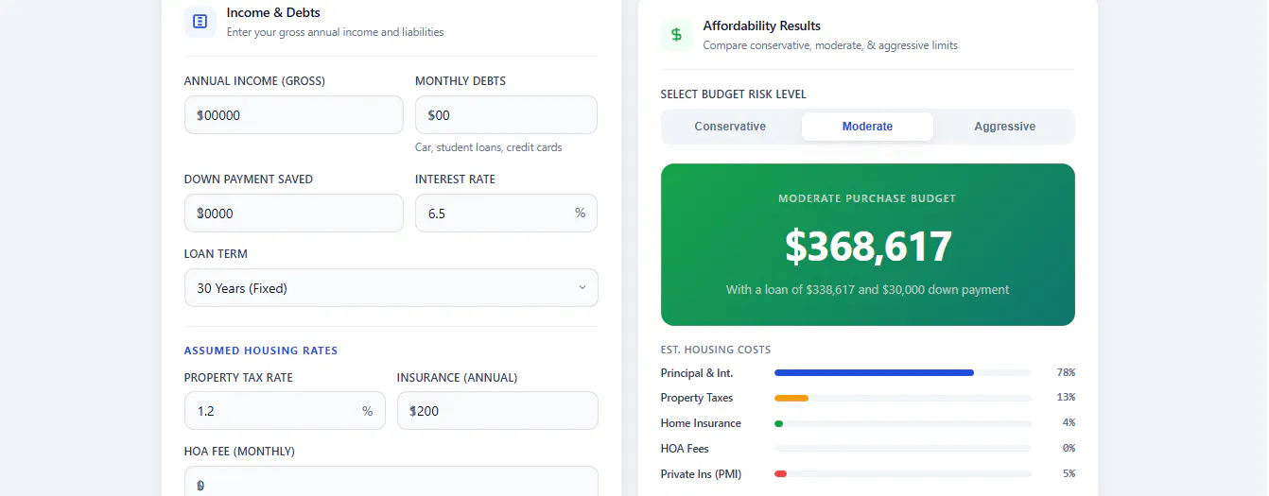Select the Moderate risk level
The width and height of the screenshot is (1269, 496).
click(x=867, y=127)
